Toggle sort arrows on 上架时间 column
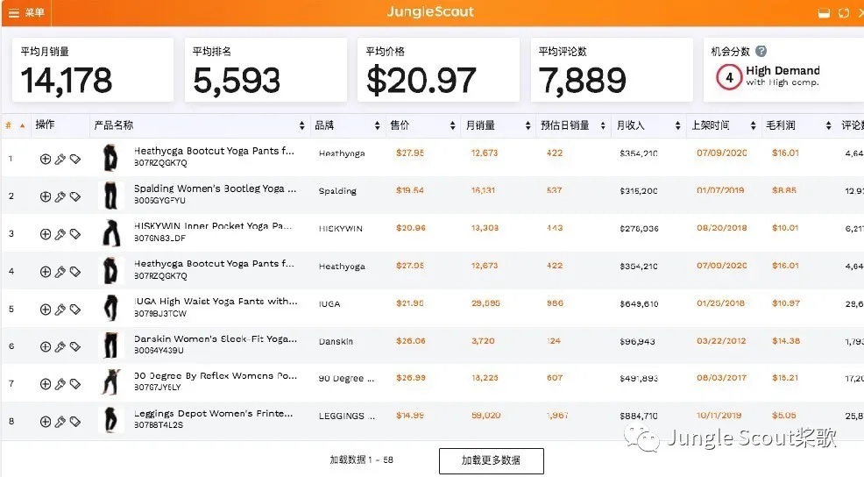 tap(754, 125)
